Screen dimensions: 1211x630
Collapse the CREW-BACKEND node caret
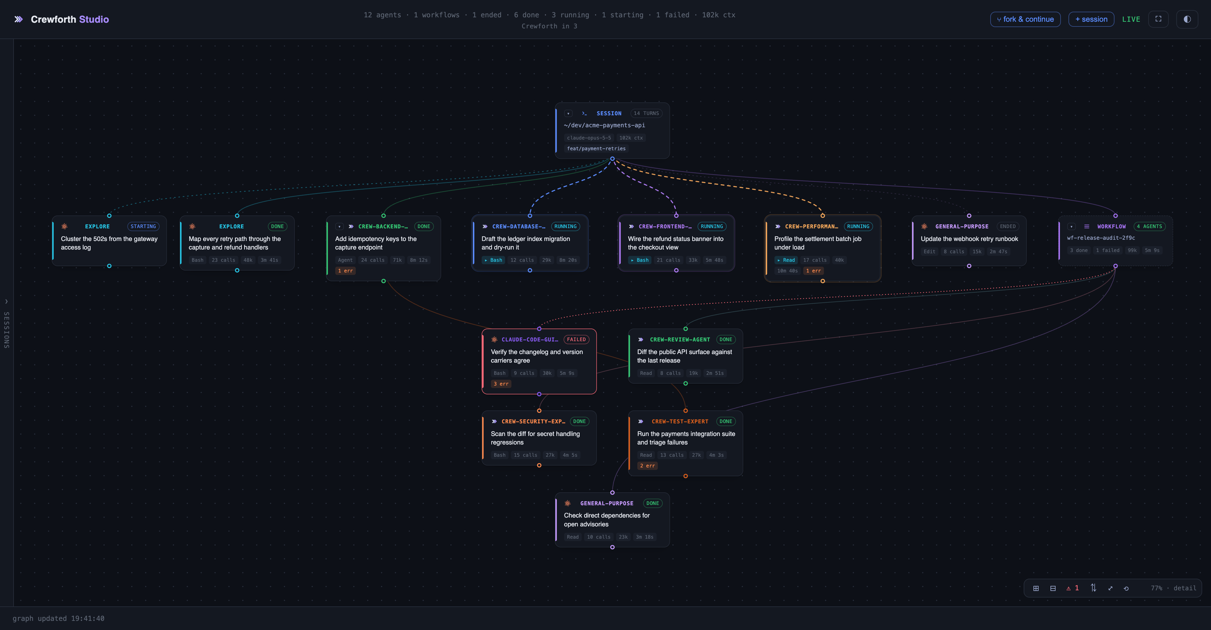[339, 227]
